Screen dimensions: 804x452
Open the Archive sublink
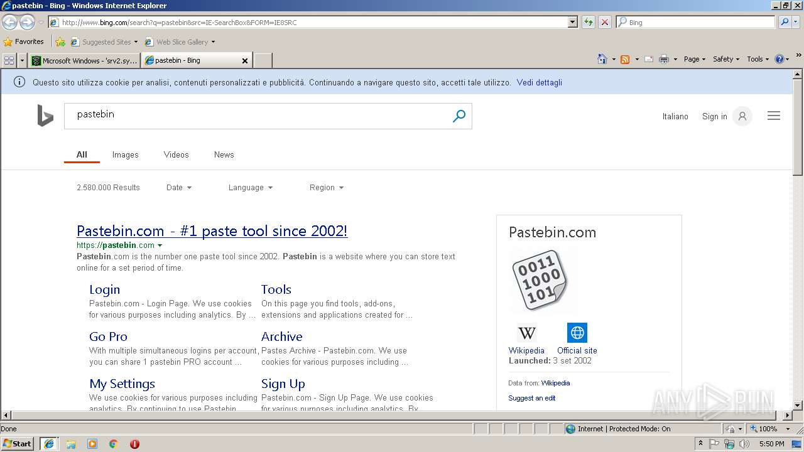click(x=281, y=336)
